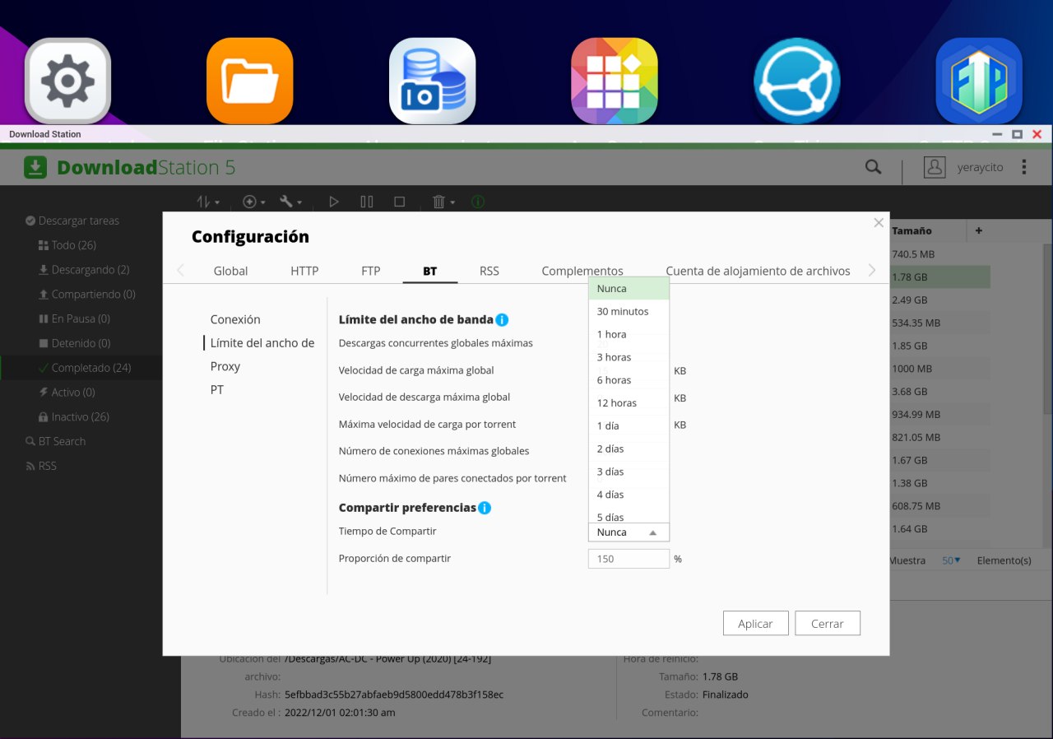Click the start (play) task toolbar icon
The width and height of the screenshot is (1053, 739).
(x=333, y=202)
